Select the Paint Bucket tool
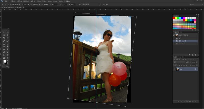Image resolution: width=204 pixels, height=109 pixels. pos(8,46)
